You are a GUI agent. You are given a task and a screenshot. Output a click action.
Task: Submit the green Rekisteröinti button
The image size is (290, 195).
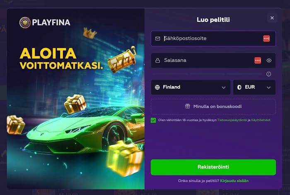pyautogui.click(x=213, y=167)
